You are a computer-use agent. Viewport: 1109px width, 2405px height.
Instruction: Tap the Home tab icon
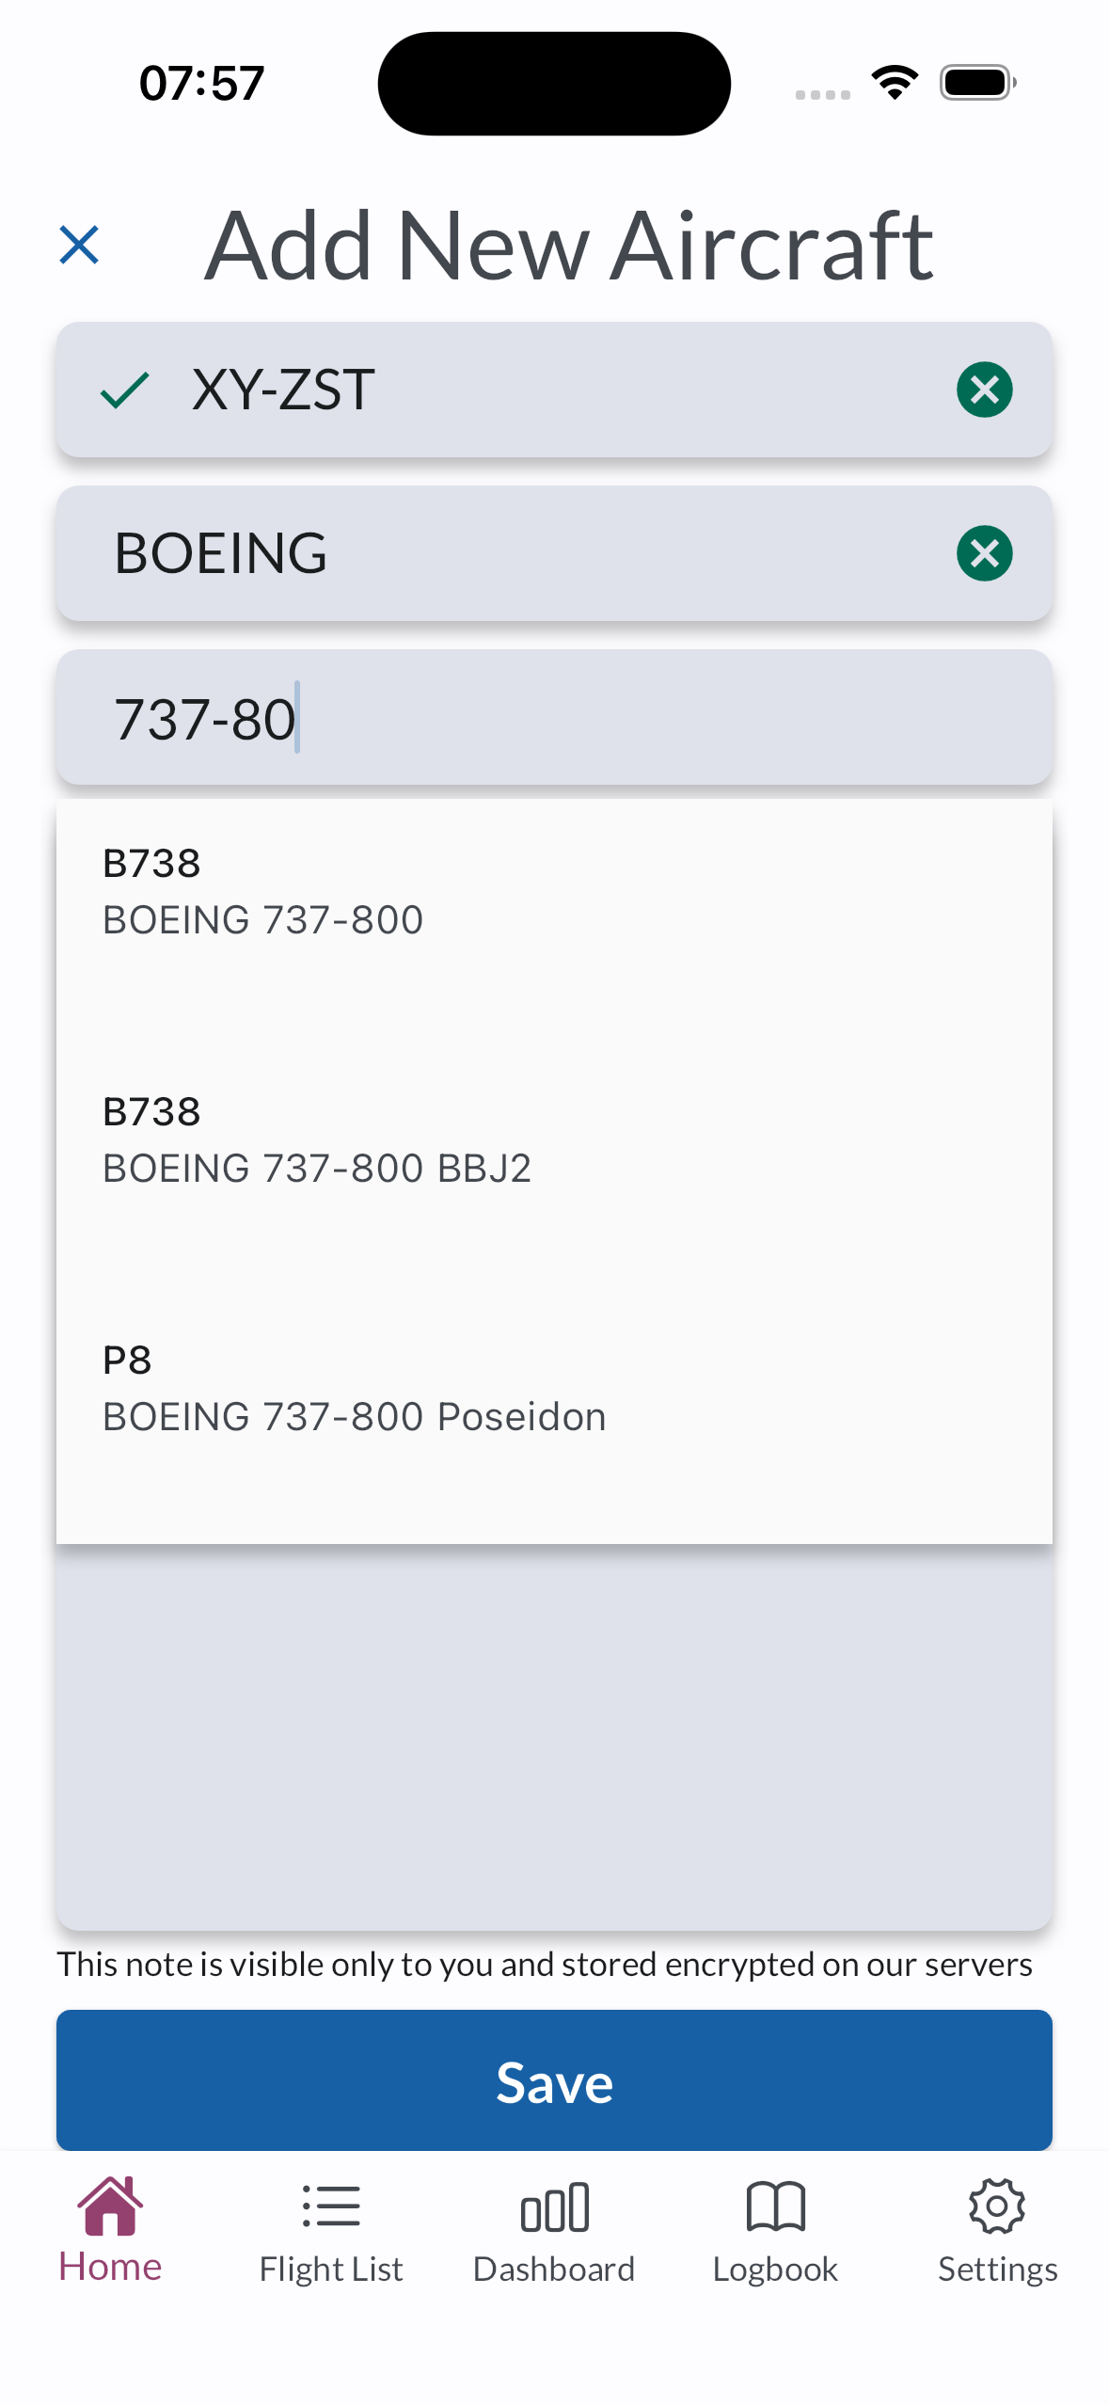click(110, 2206)
